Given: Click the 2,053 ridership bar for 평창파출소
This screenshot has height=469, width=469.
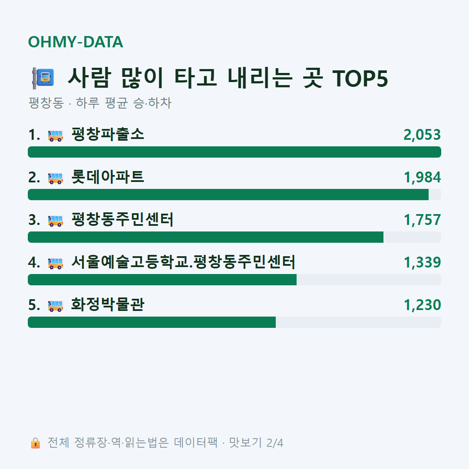Looking at the screenshot, I should 234,152.
